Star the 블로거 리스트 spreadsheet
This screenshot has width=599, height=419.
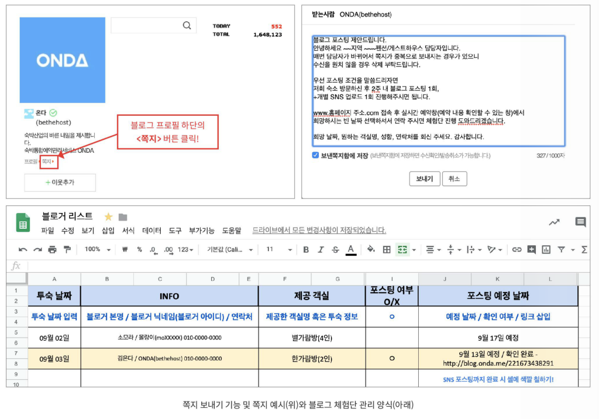pyautogui.click(x=108, y=217)
